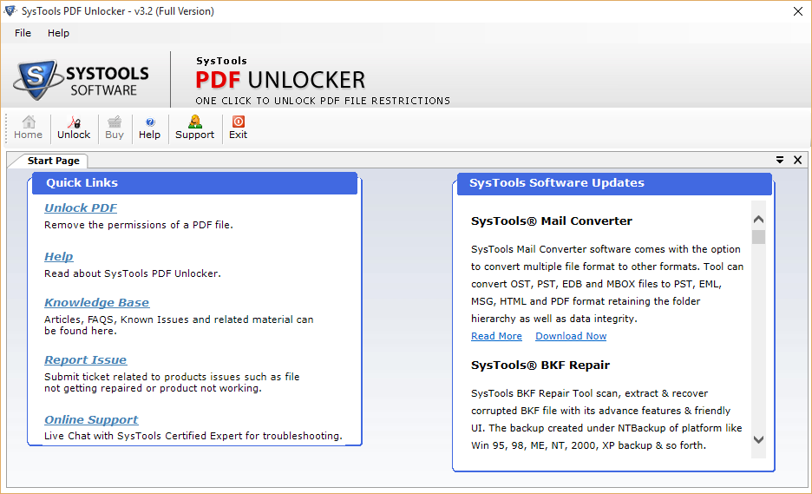Click the title bar app icon

(x=10, y=11)
